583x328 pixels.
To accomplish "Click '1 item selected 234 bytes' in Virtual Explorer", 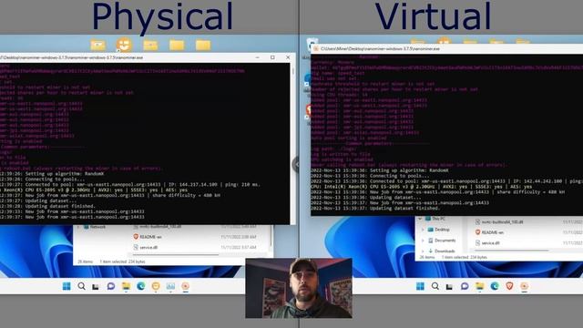I will (x=464, y=257).
